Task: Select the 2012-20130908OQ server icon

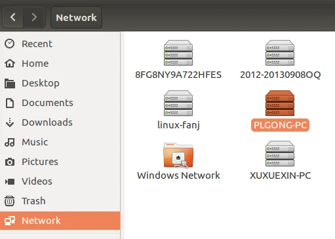Action: [x=280, y=52]
